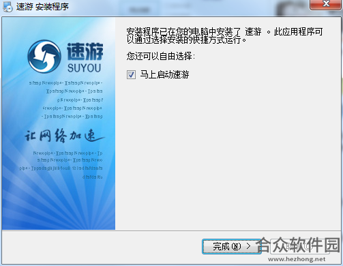Click the 速游 SUYOU round arrow logo
Screen dimensions: 343x266
[44, 57]
